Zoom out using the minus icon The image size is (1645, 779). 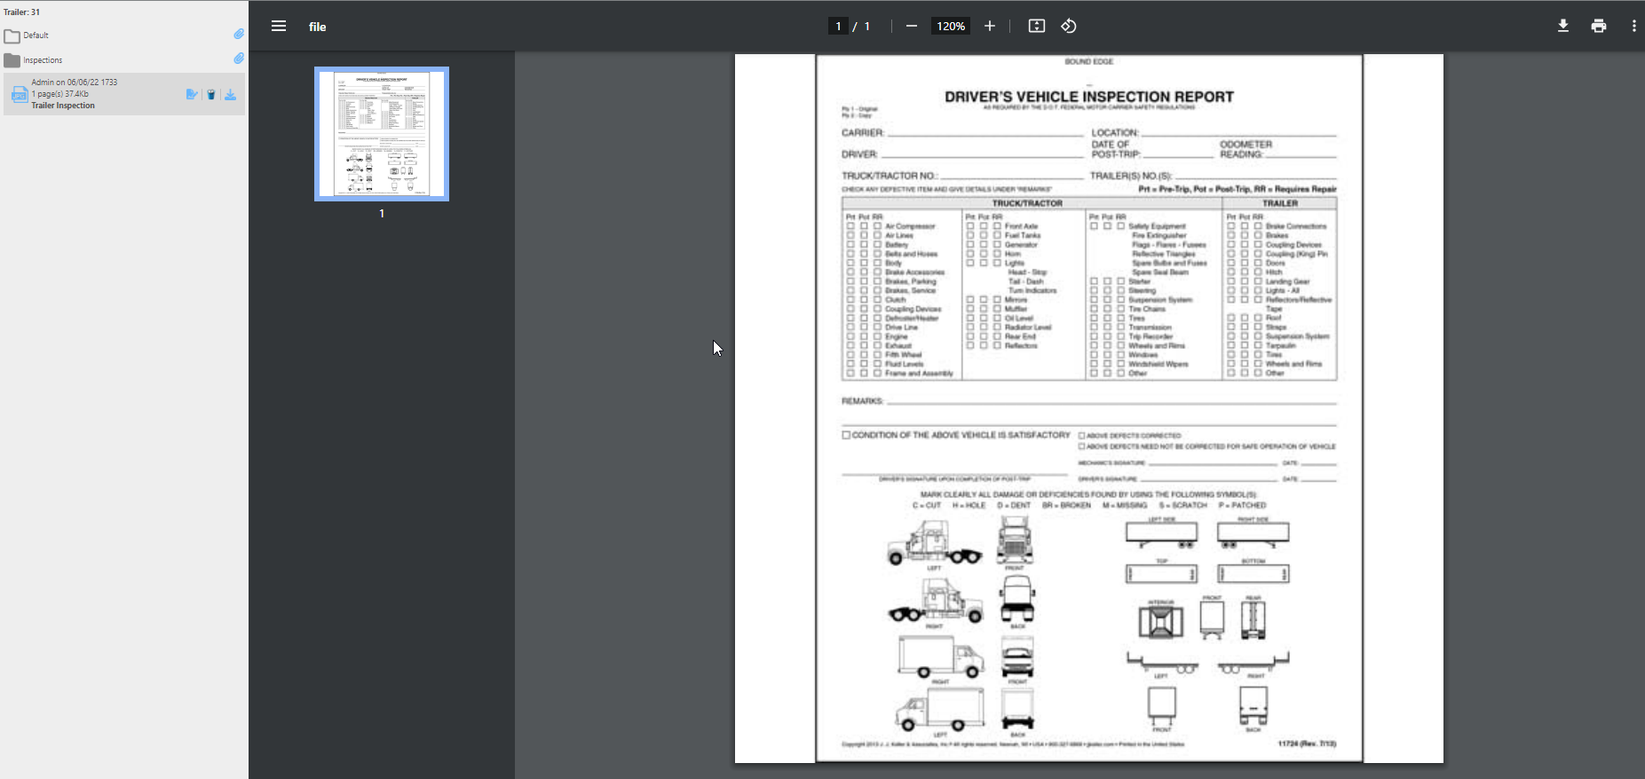point(911,27)
